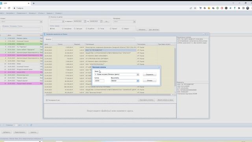252x142 pixels.
Task: Select the Запущен status radio
Action: coord(75,29)
